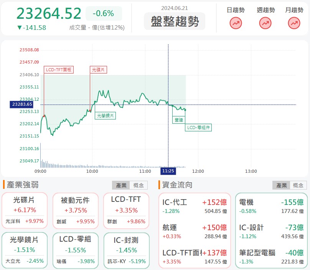Click the daily trend (日趨勢) arrow icon
The image size is (310, 270).
(x=236, y=23)
